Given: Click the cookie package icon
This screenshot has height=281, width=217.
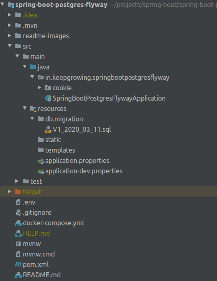Looking at the screenshot, I should tap(48, 88).
